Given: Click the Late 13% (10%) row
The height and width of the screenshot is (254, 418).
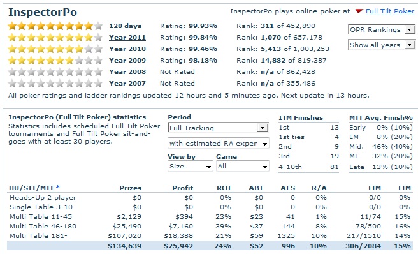Looking at the screenshot, I should (381, 167).
